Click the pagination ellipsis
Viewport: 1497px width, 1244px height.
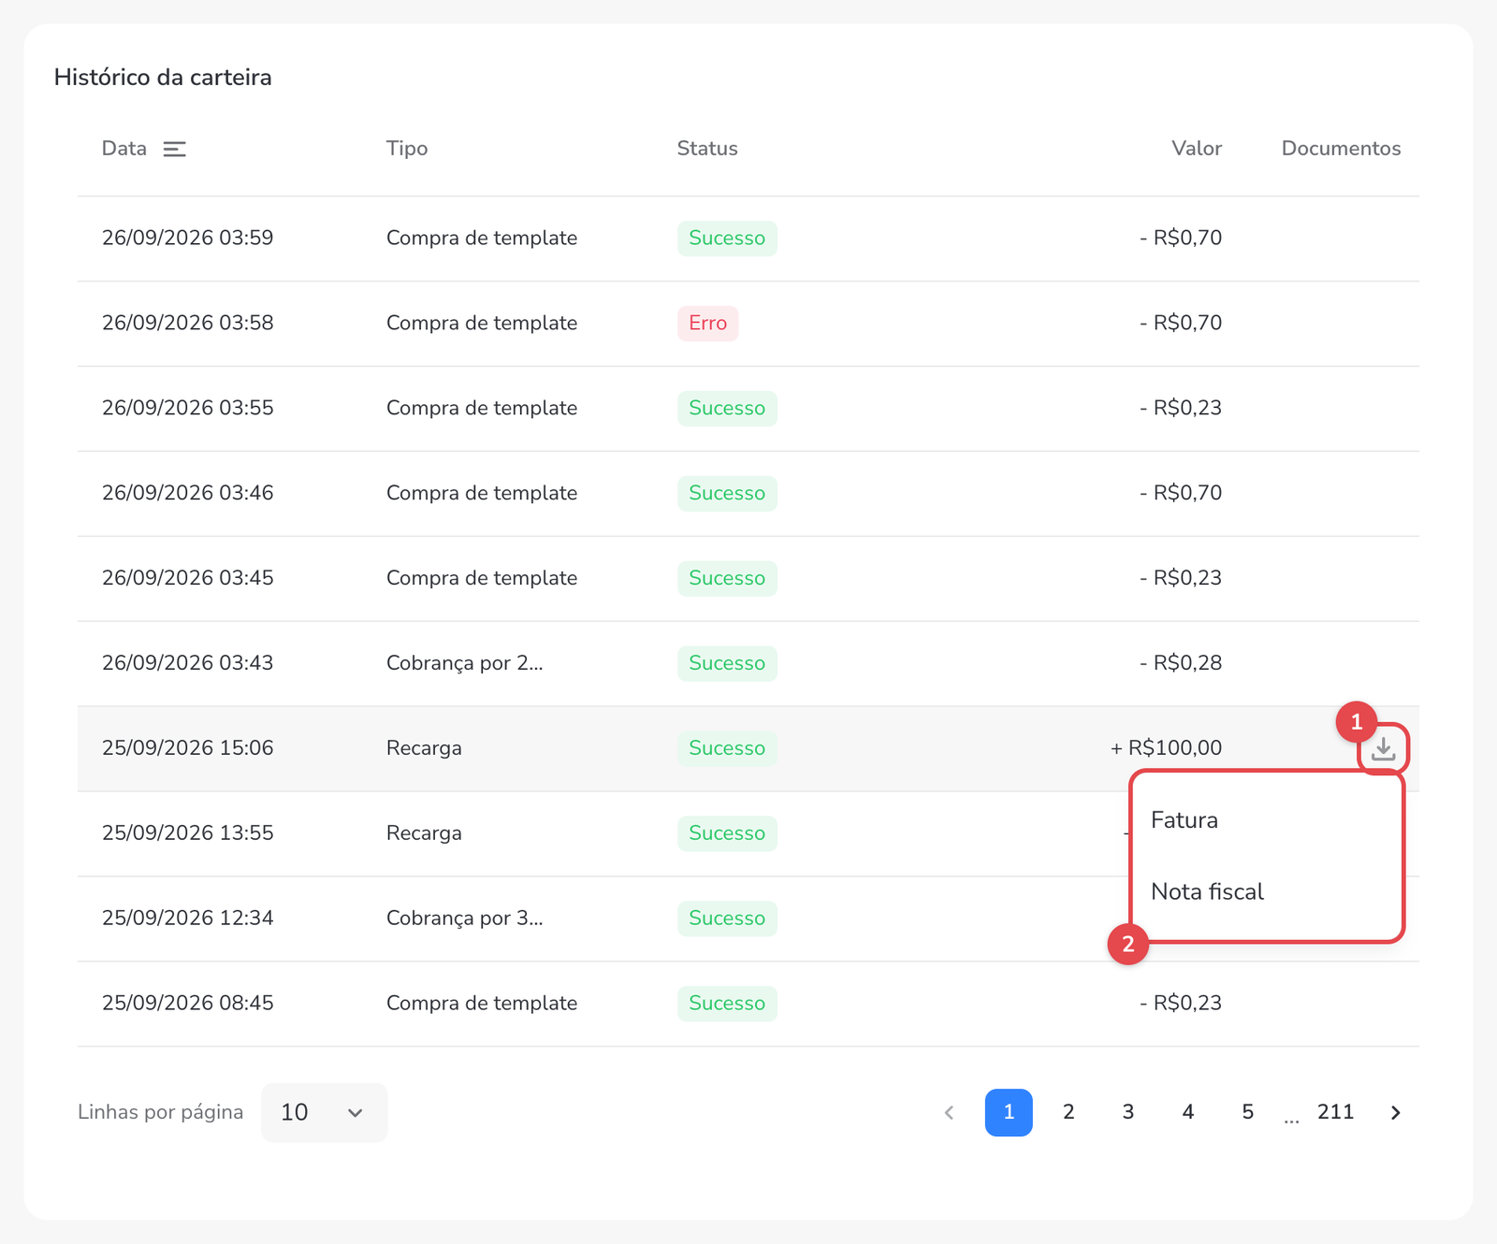point(1291,1119)
